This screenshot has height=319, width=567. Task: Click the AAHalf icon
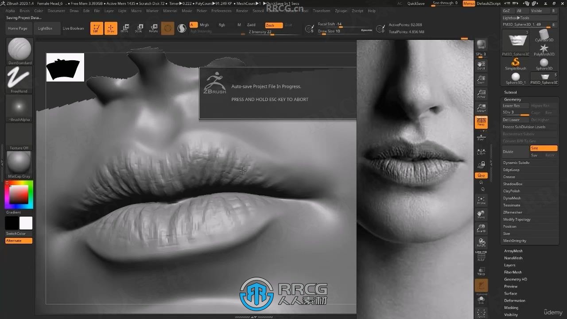point(481,108)
